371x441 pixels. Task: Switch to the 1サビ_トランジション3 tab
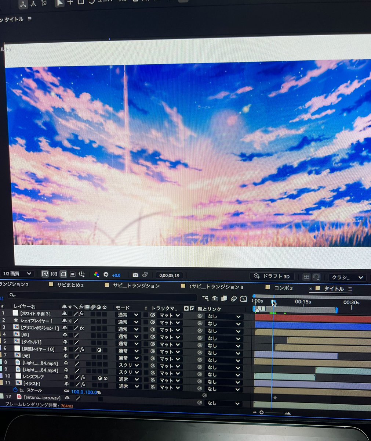[x=216, y=287]
